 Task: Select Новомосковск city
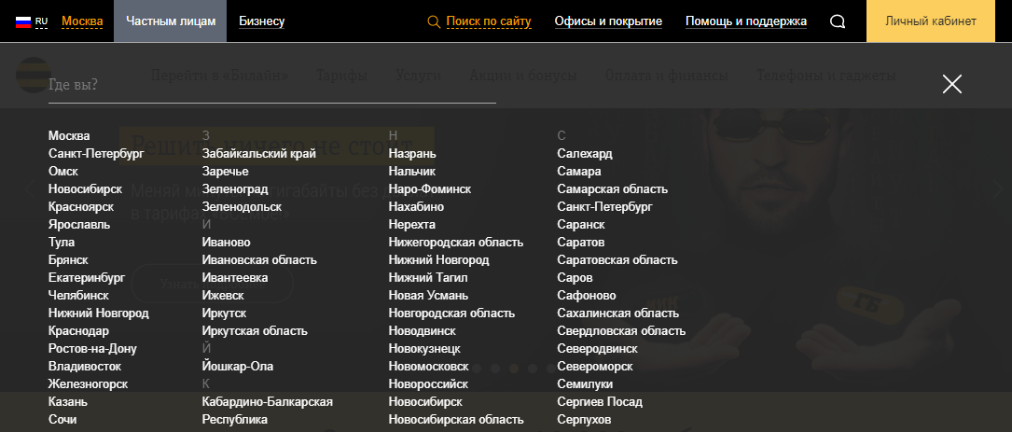(x=428, y=366)
